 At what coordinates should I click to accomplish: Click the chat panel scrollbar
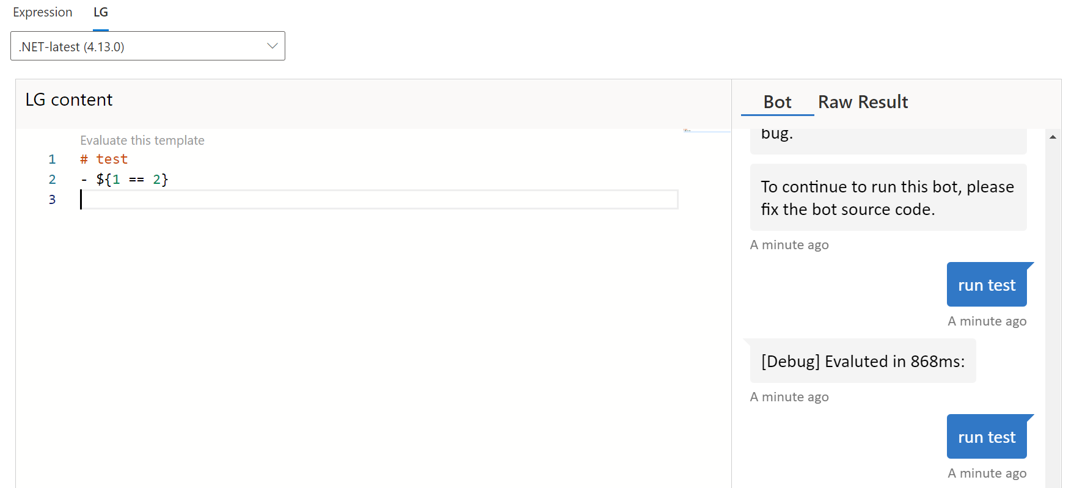(1053, 305)
